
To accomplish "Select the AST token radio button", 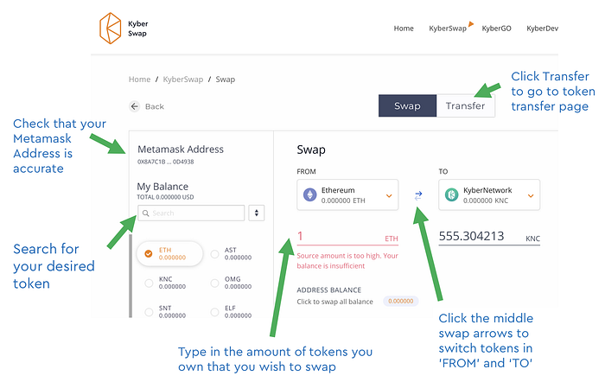I will tap(214, 254).
